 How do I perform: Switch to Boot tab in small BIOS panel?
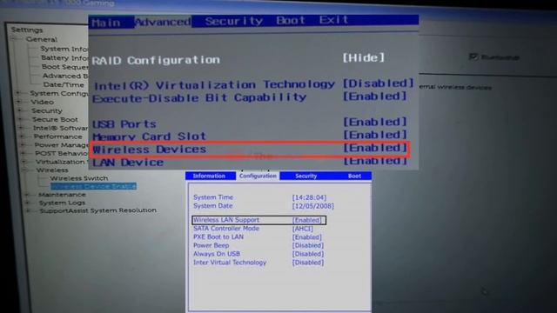pos(354,176)
